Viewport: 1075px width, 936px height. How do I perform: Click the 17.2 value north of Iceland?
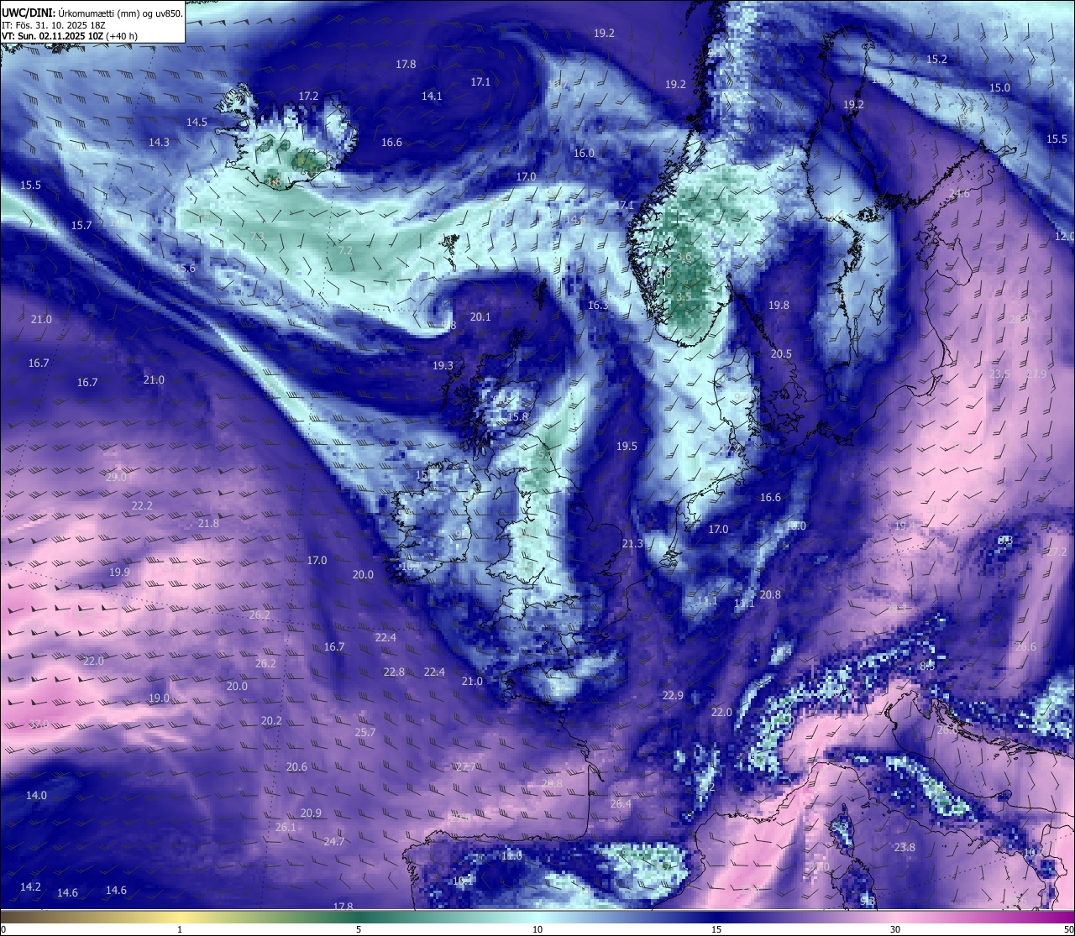308,97
